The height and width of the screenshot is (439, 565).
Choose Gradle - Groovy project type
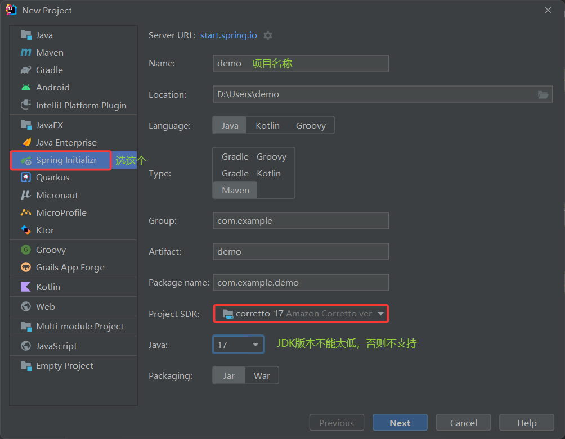(x=254, y=156)
